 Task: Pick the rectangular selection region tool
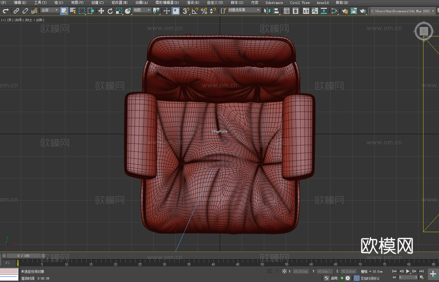pyautogui.click(x=82, y=11)
